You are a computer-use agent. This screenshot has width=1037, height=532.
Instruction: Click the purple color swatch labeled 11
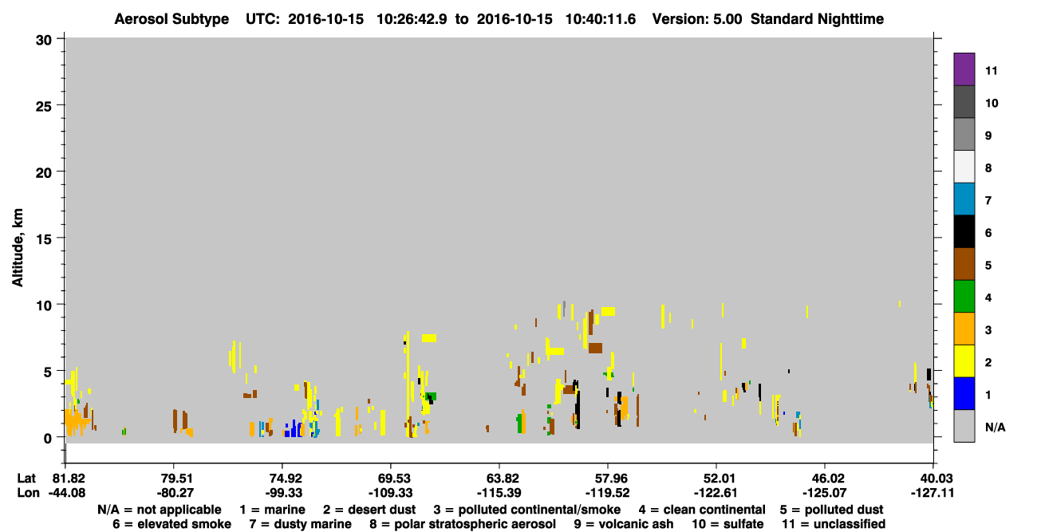point(964,69)
